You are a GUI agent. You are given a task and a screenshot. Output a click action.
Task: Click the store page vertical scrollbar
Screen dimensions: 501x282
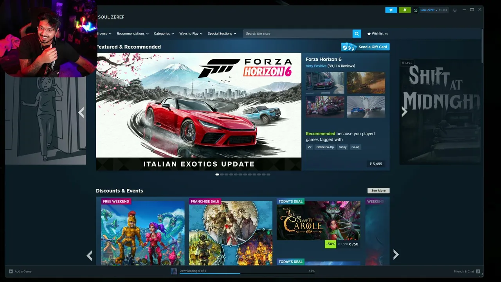[482, 45]
